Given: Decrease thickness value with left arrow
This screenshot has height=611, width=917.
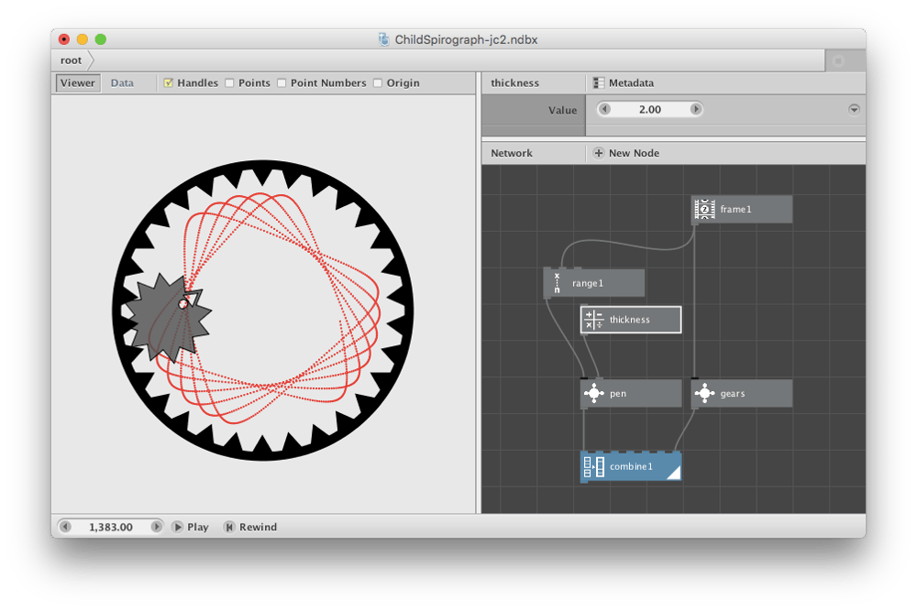Looking at the screenshot, I should point(604,109).
